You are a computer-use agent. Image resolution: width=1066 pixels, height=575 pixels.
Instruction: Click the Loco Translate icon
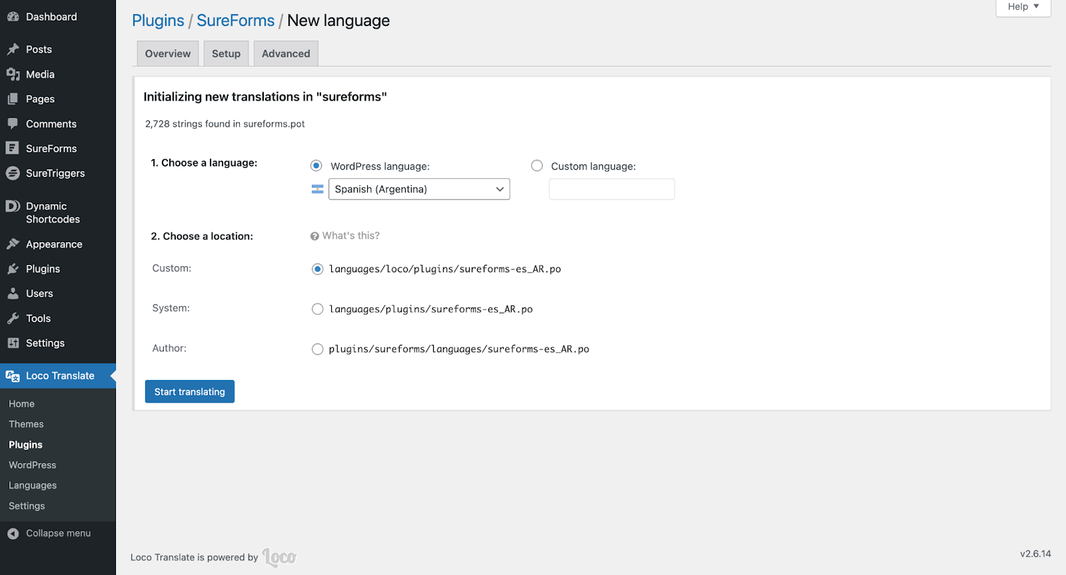coord(13,376)
